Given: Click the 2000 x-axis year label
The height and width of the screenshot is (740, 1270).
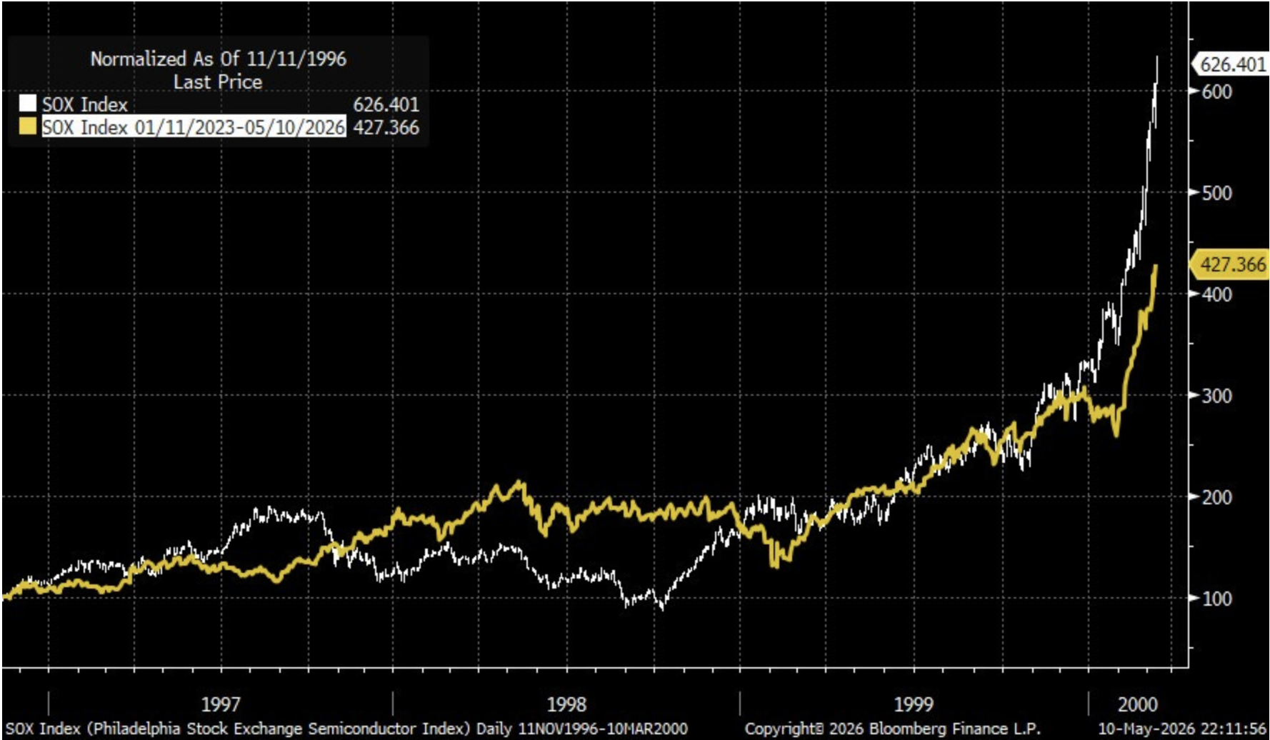Looking at the screenshot, I should pos(1138,704).
